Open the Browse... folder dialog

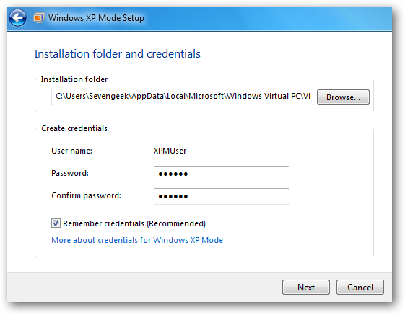(x=343, y=97)
